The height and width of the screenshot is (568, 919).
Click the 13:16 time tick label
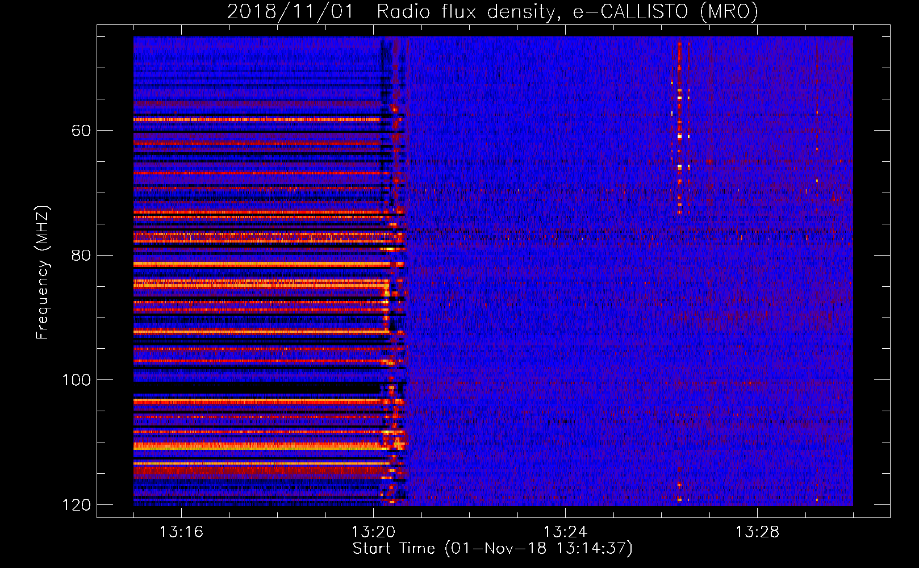(181, 532)
